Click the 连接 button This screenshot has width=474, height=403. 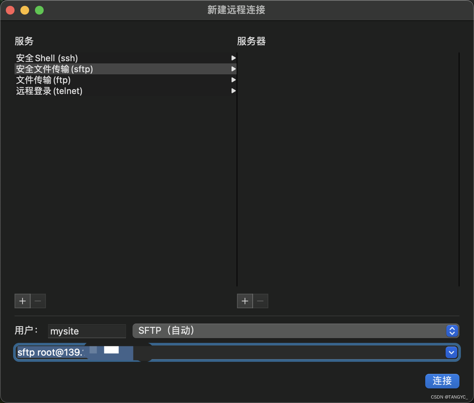point(442,381)
